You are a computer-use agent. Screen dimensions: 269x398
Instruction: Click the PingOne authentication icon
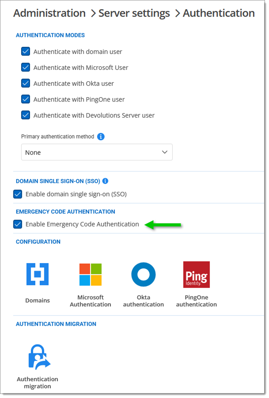196,274
